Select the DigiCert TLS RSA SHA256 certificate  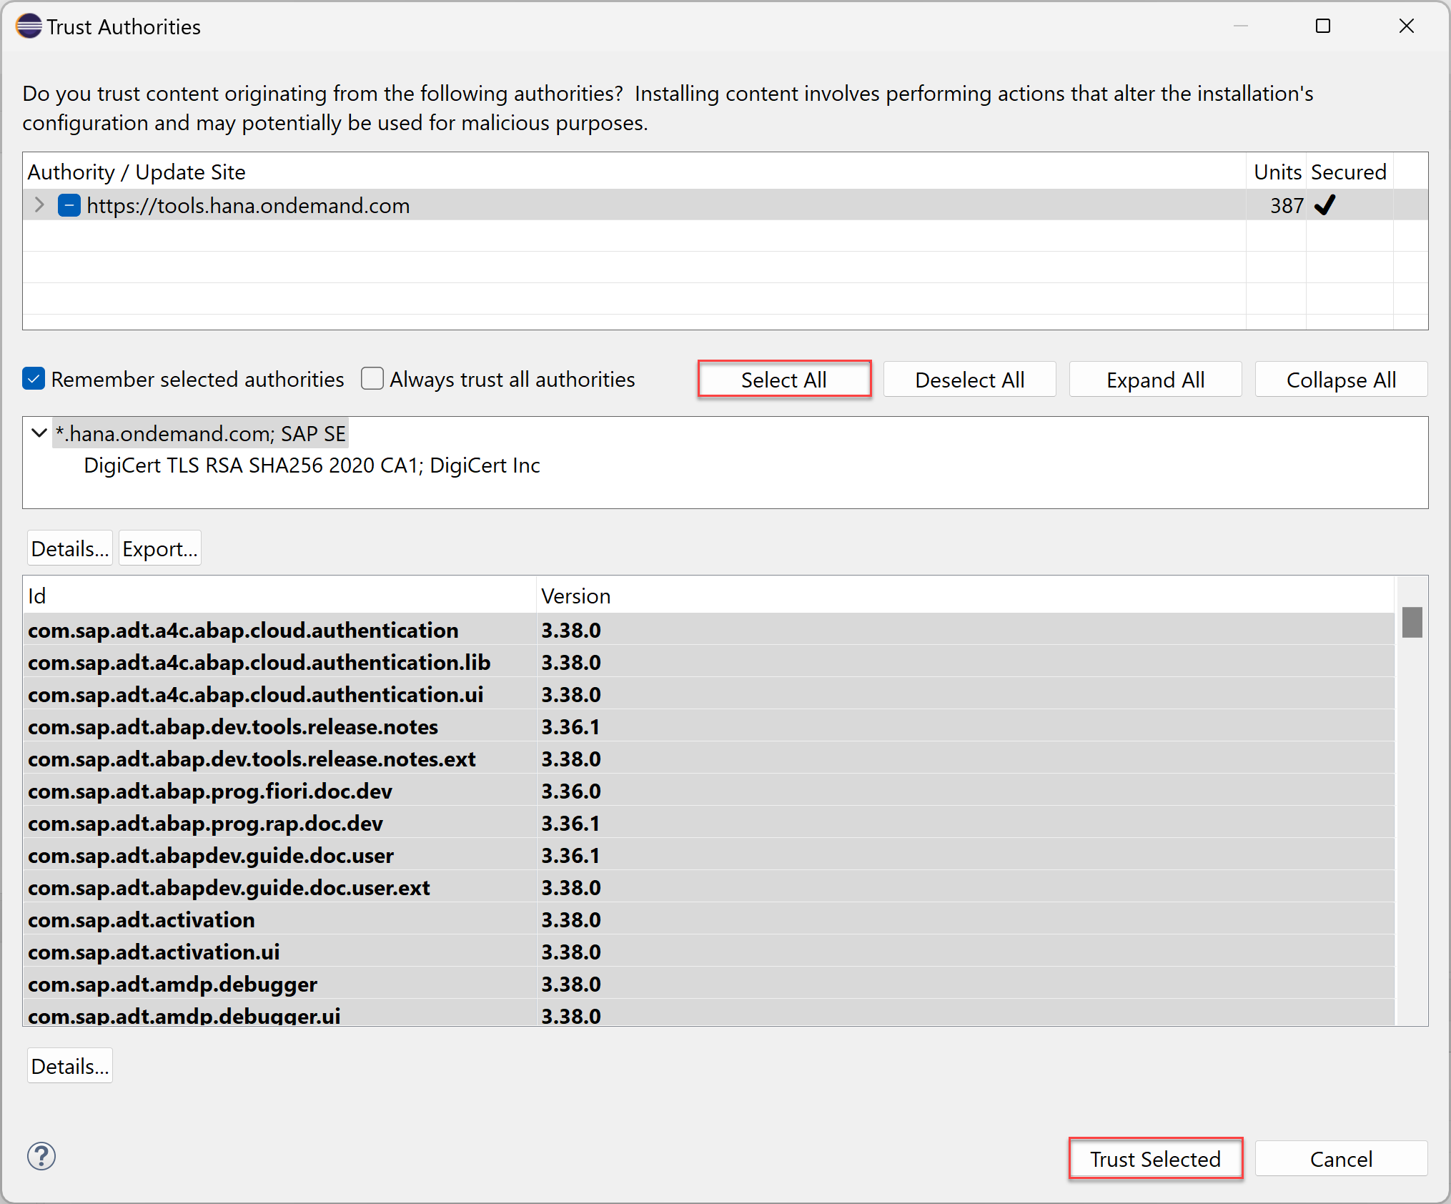click(312, 465)
